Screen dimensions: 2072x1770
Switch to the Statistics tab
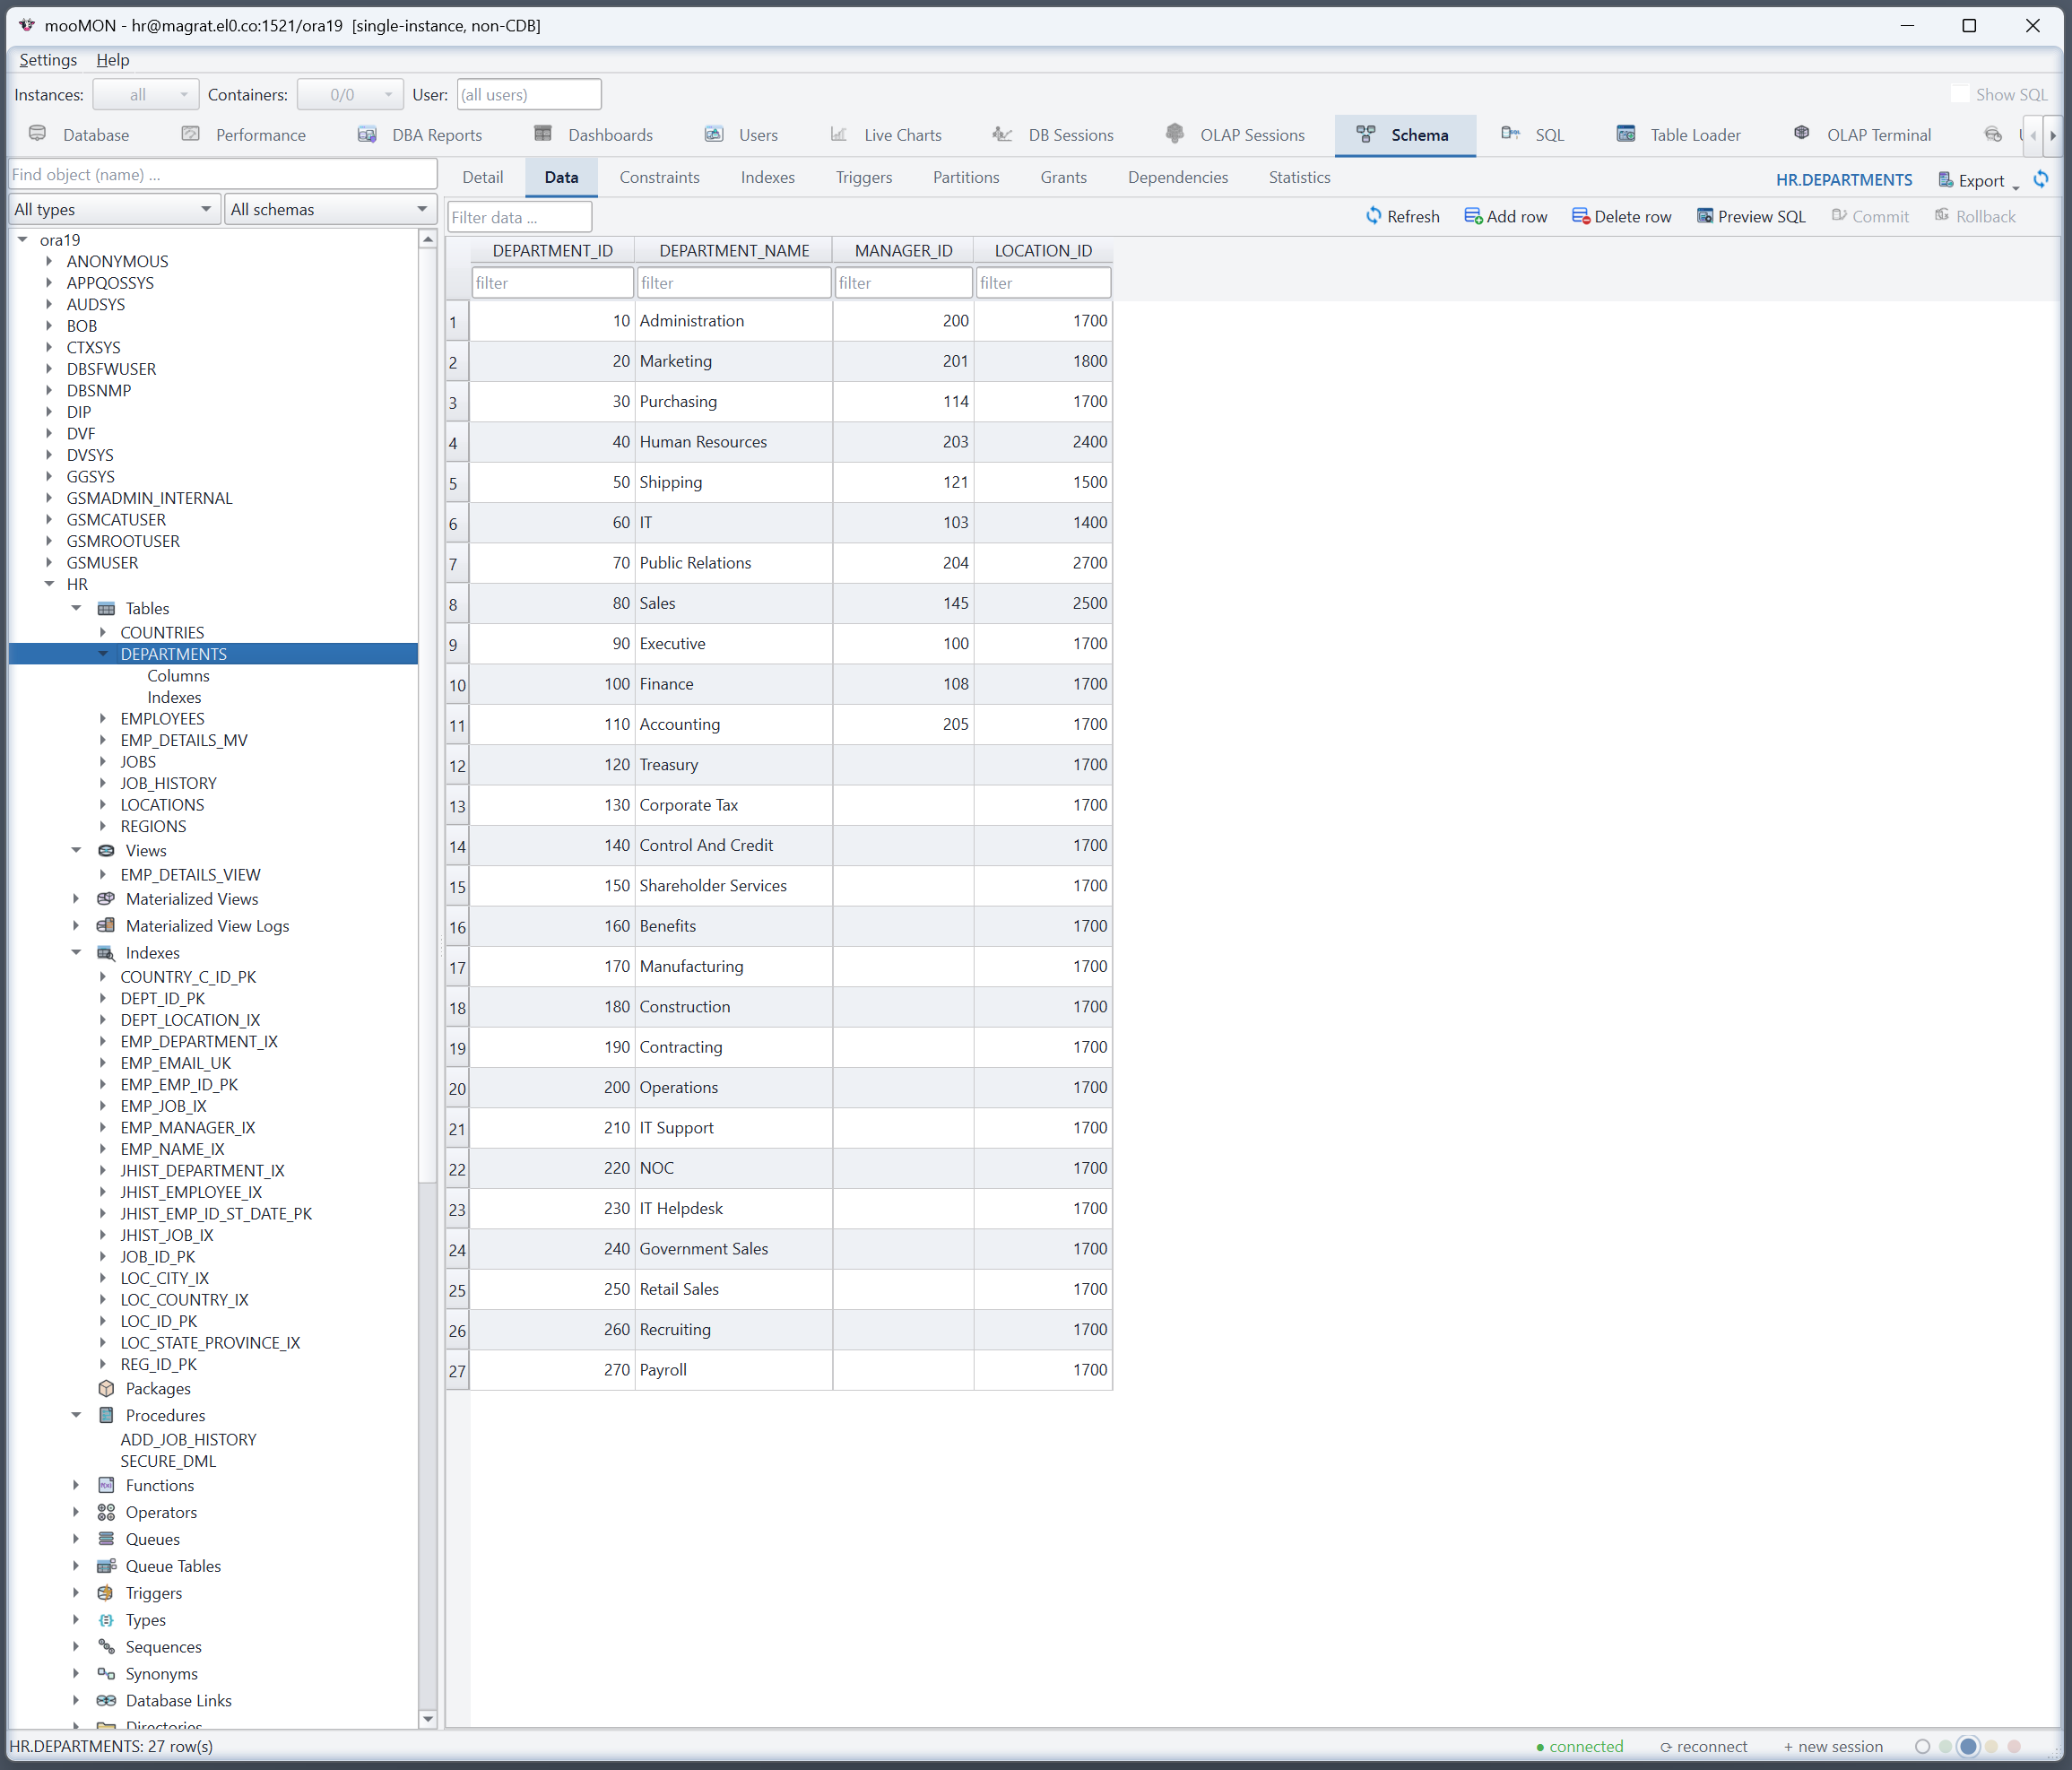(1299, 177)
